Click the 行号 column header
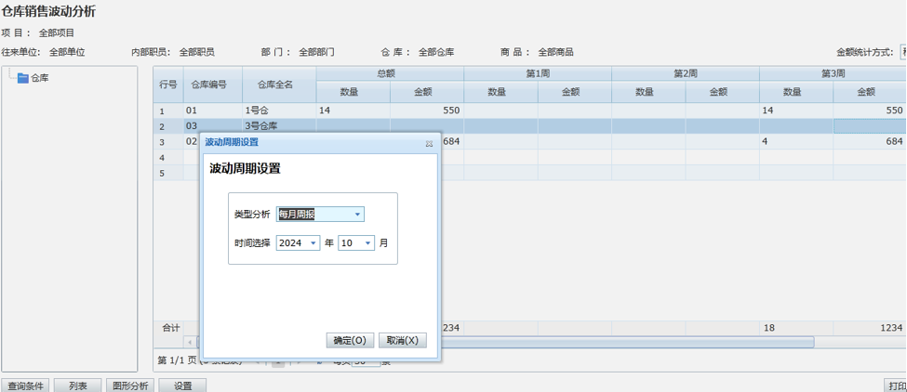The width and height of the screenshot is (907, 392). pos(168,85)
